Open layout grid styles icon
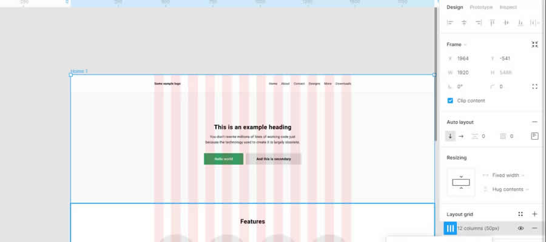 521,214
